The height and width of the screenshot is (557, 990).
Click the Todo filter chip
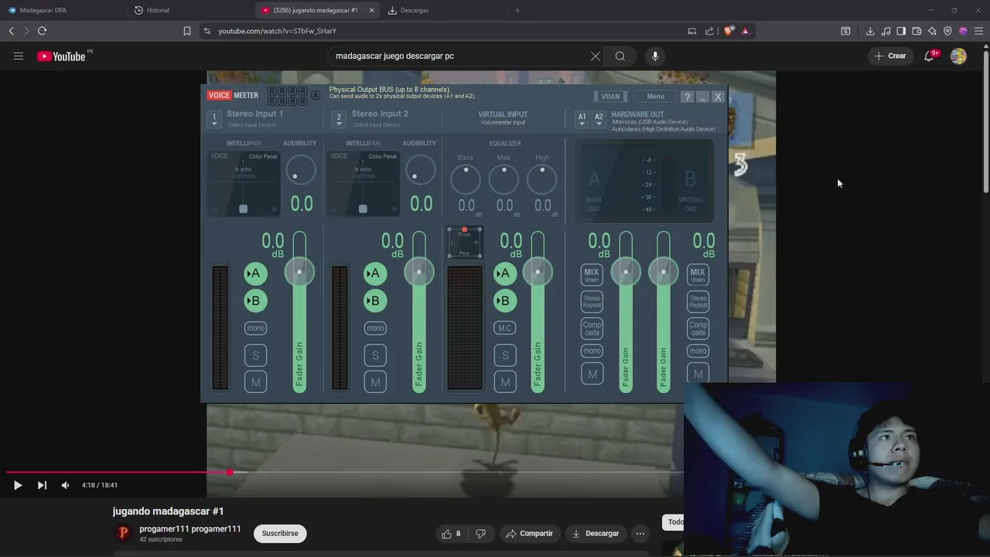pyautogui.click(x=675, y=522)
